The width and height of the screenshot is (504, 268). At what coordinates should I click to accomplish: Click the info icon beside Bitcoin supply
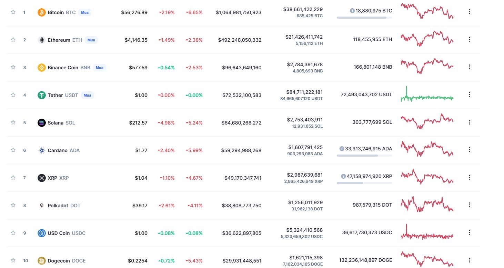coord(352,11)
